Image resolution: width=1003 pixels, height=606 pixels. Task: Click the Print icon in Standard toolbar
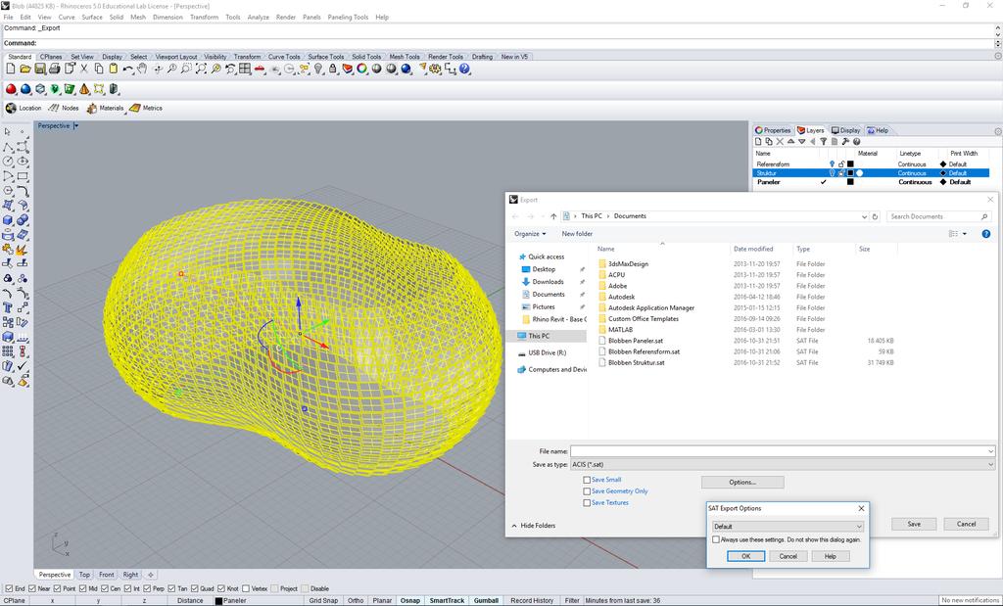(55, 70)
